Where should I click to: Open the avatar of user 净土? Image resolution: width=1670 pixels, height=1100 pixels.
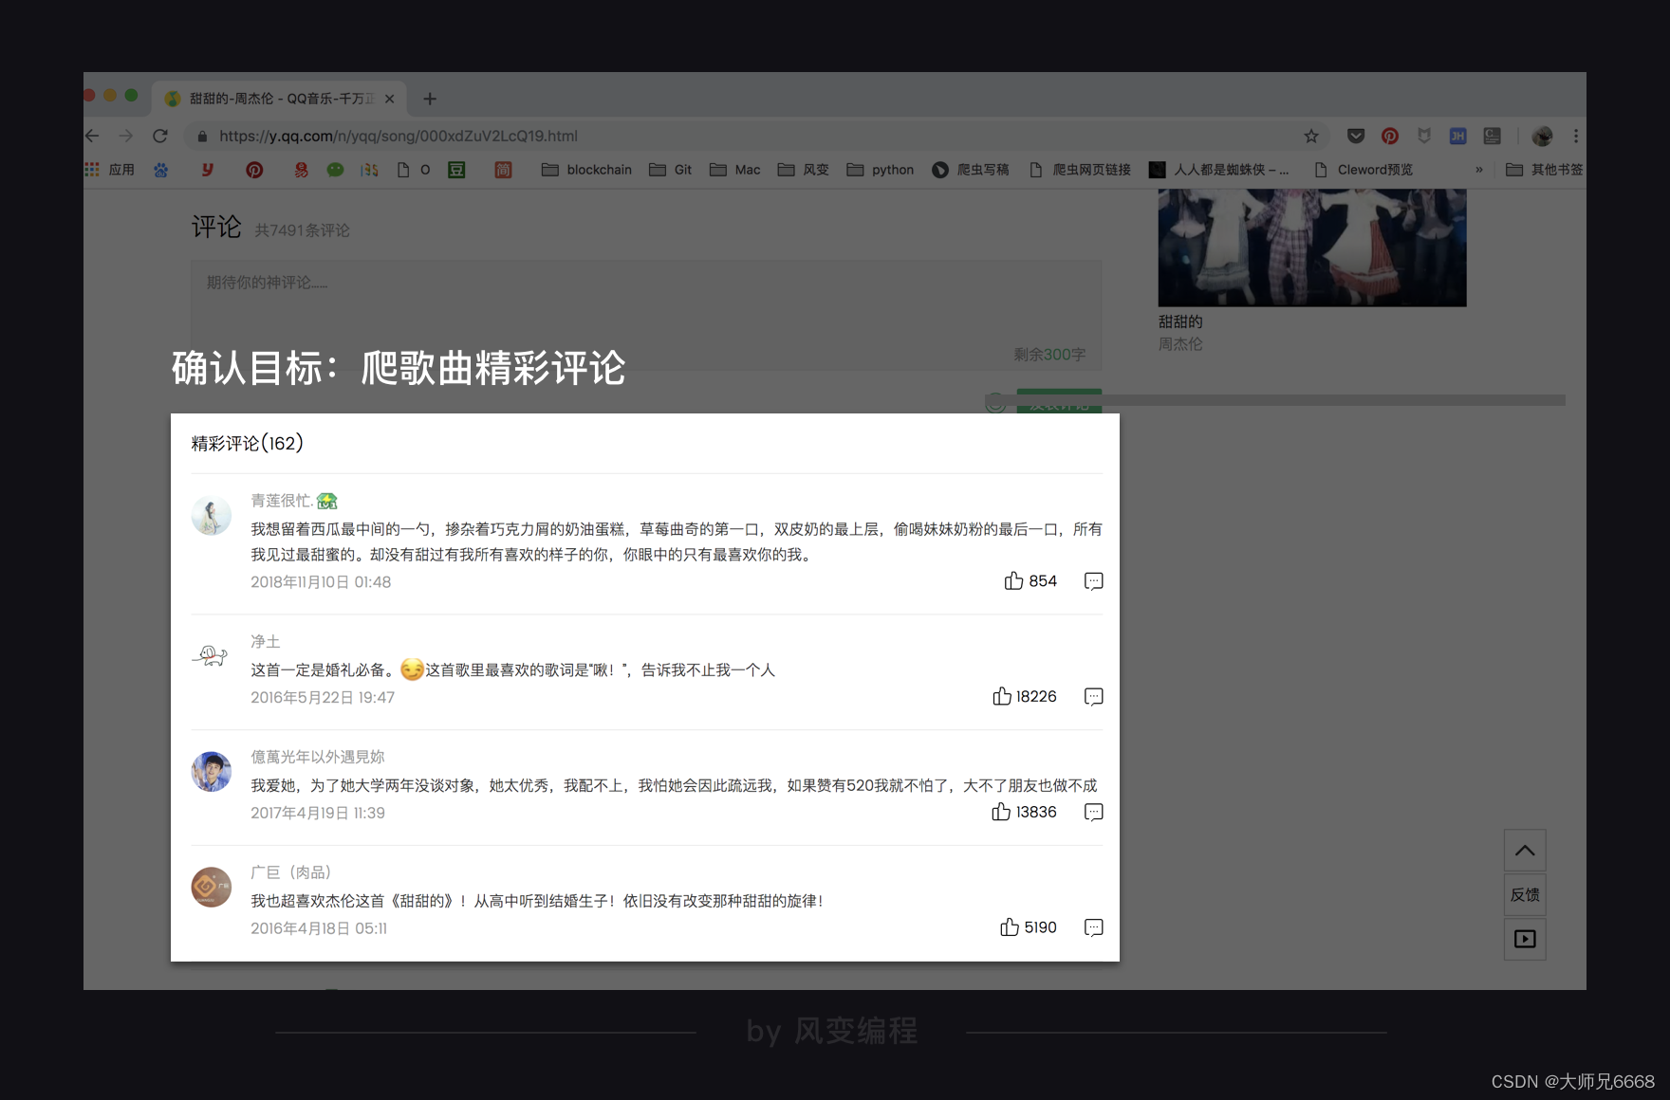(211, 656)
